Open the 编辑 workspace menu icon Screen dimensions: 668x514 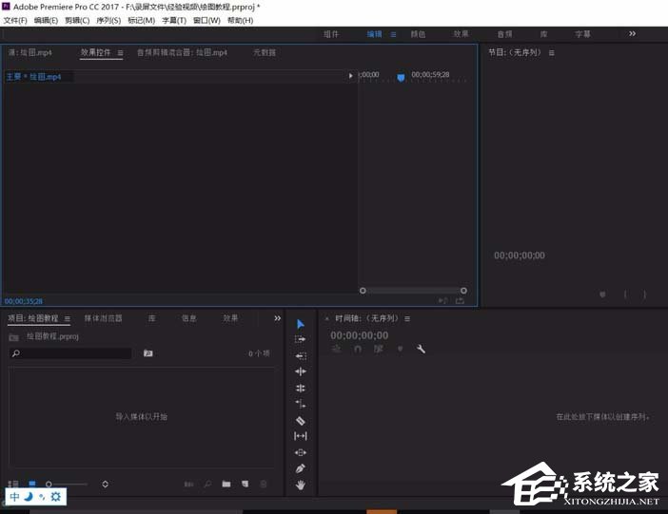point(393,34)
